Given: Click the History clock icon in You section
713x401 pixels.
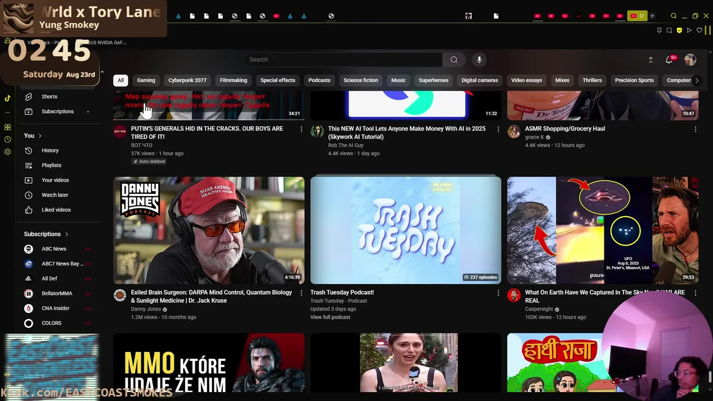Looking at the screenshot, I should click(x=29, y=150).
